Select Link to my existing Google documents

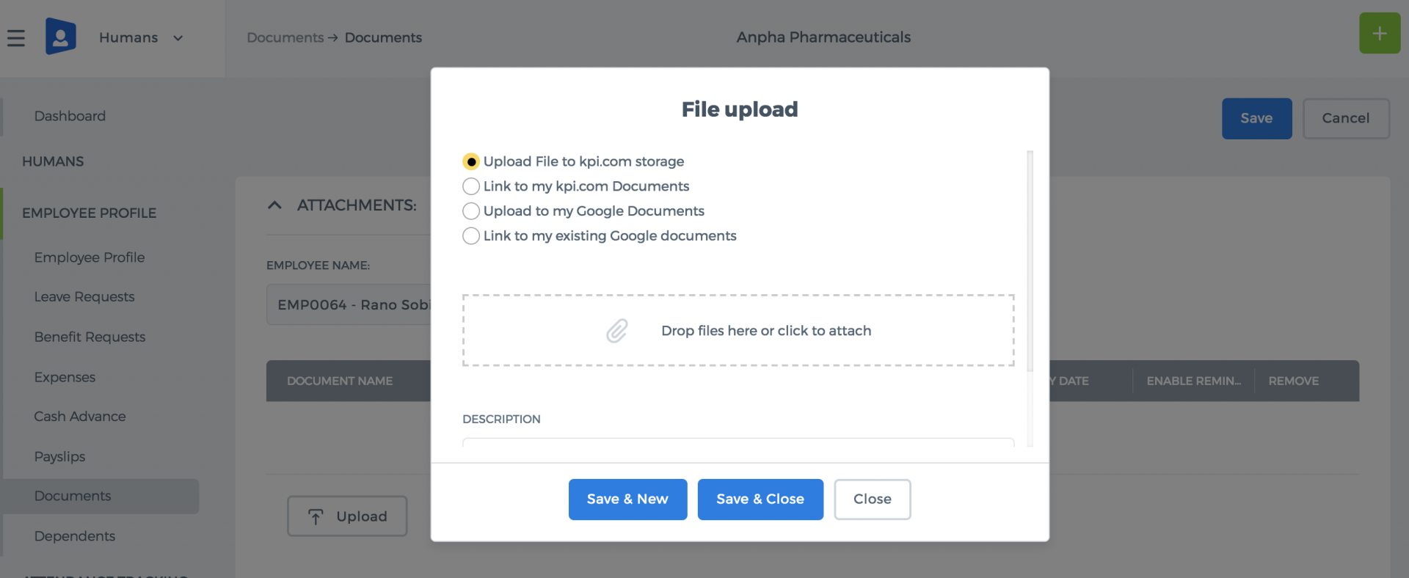point(471,236)
